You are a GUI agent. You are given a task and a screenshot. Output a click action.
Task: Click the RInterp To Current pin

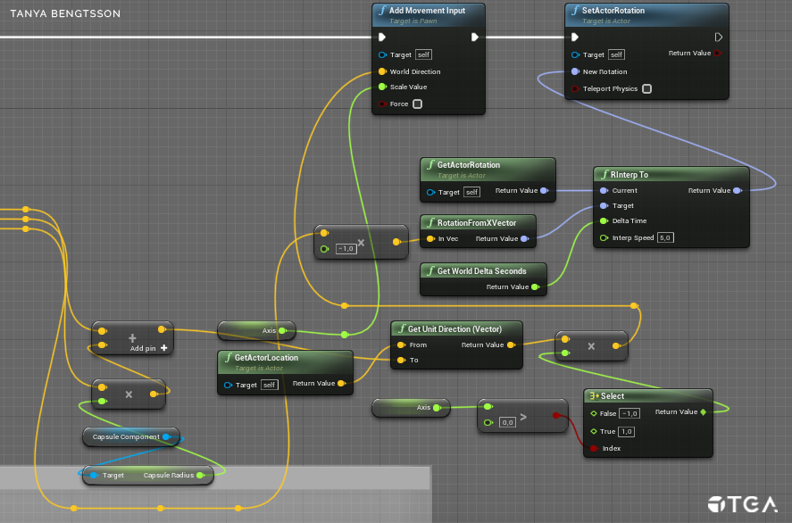pyautogui.click(x=604, y=190)
